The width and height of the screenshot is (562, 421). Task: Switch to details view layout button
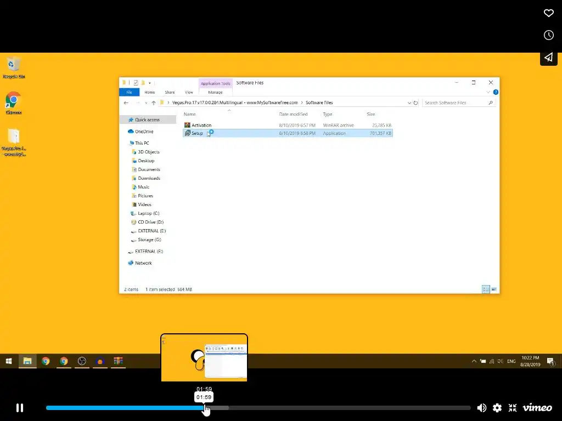486,289
